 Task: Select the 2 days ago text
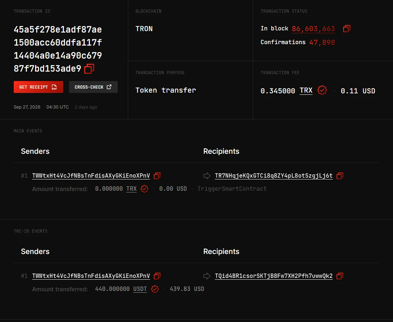(x=86, y=107)
